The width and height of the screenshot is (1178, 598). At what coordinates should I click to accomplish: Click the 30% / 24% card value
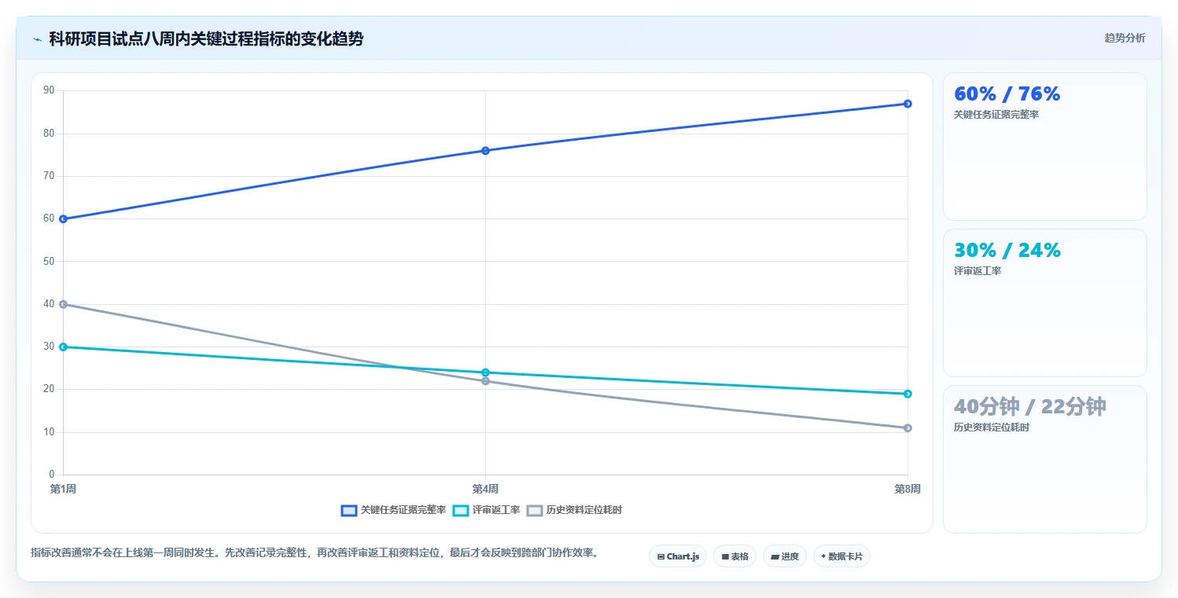pyautogui.click(x=1007, y=250)
